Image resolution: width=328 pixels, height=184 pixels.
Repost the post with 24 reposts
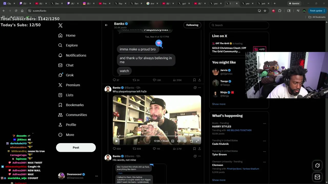coord(136,80)
